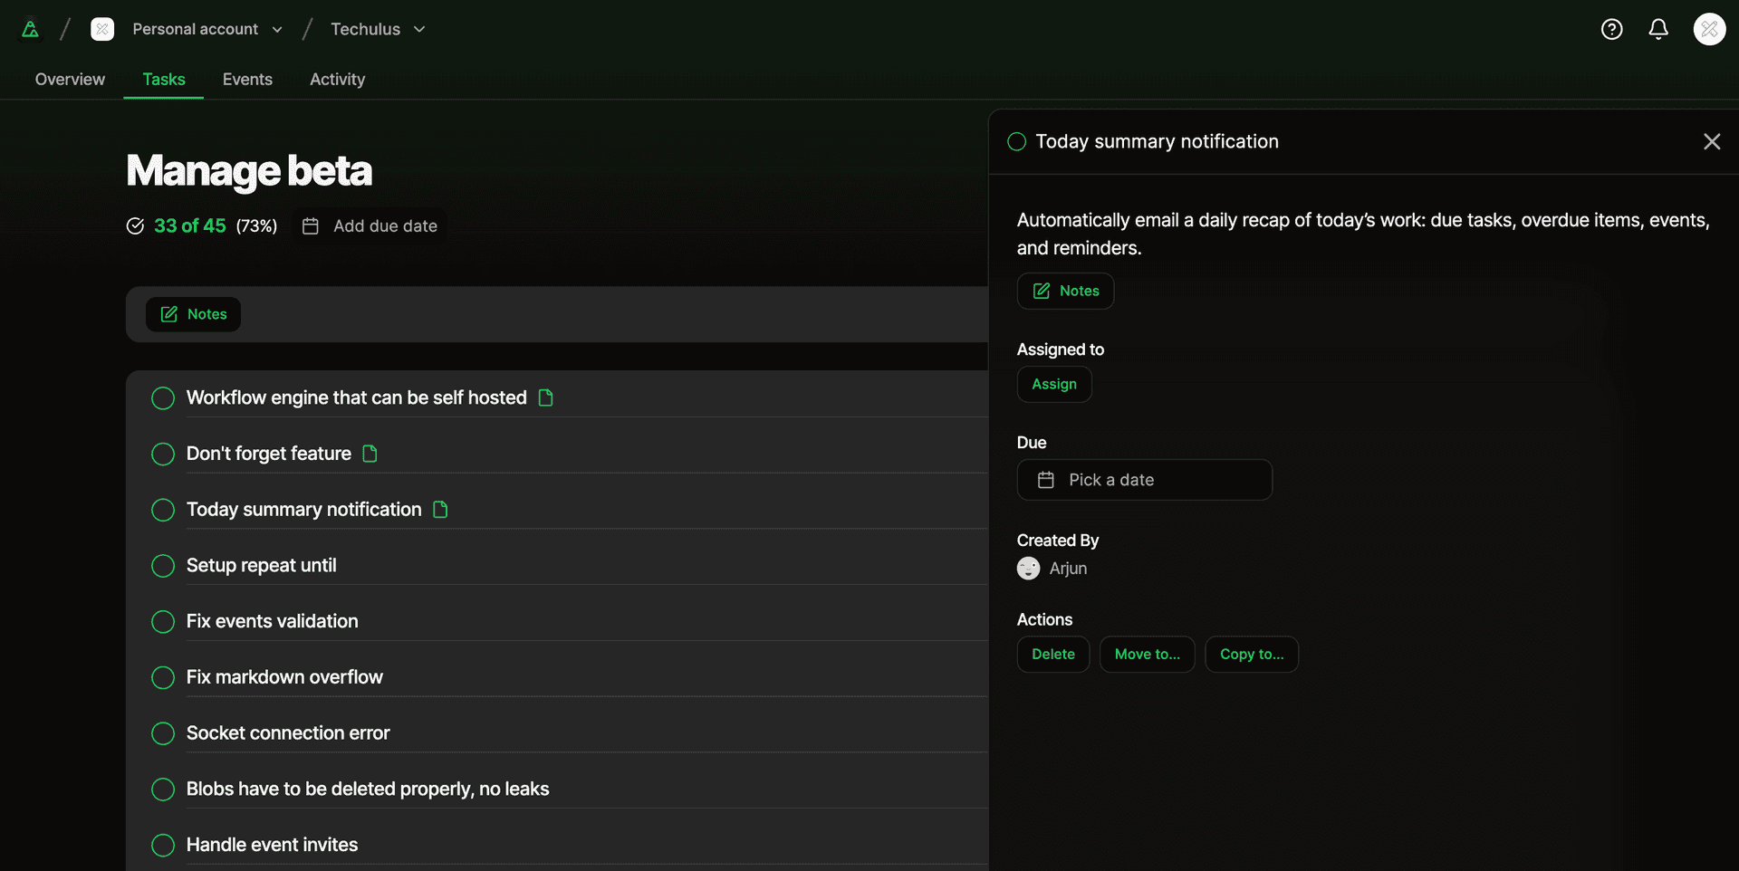Toggle the circle beside Today summary notification heading

point(1016,141)
